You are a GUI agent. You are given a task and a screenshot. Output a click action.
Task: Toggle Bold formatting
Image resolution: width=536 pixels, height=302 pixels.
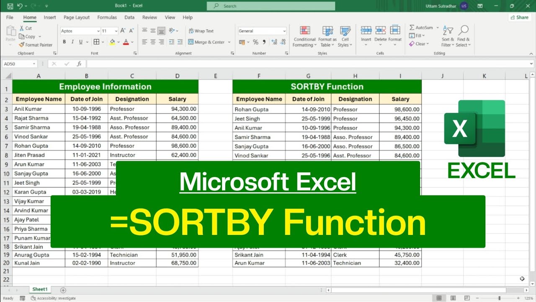click(x=64, y=42)
